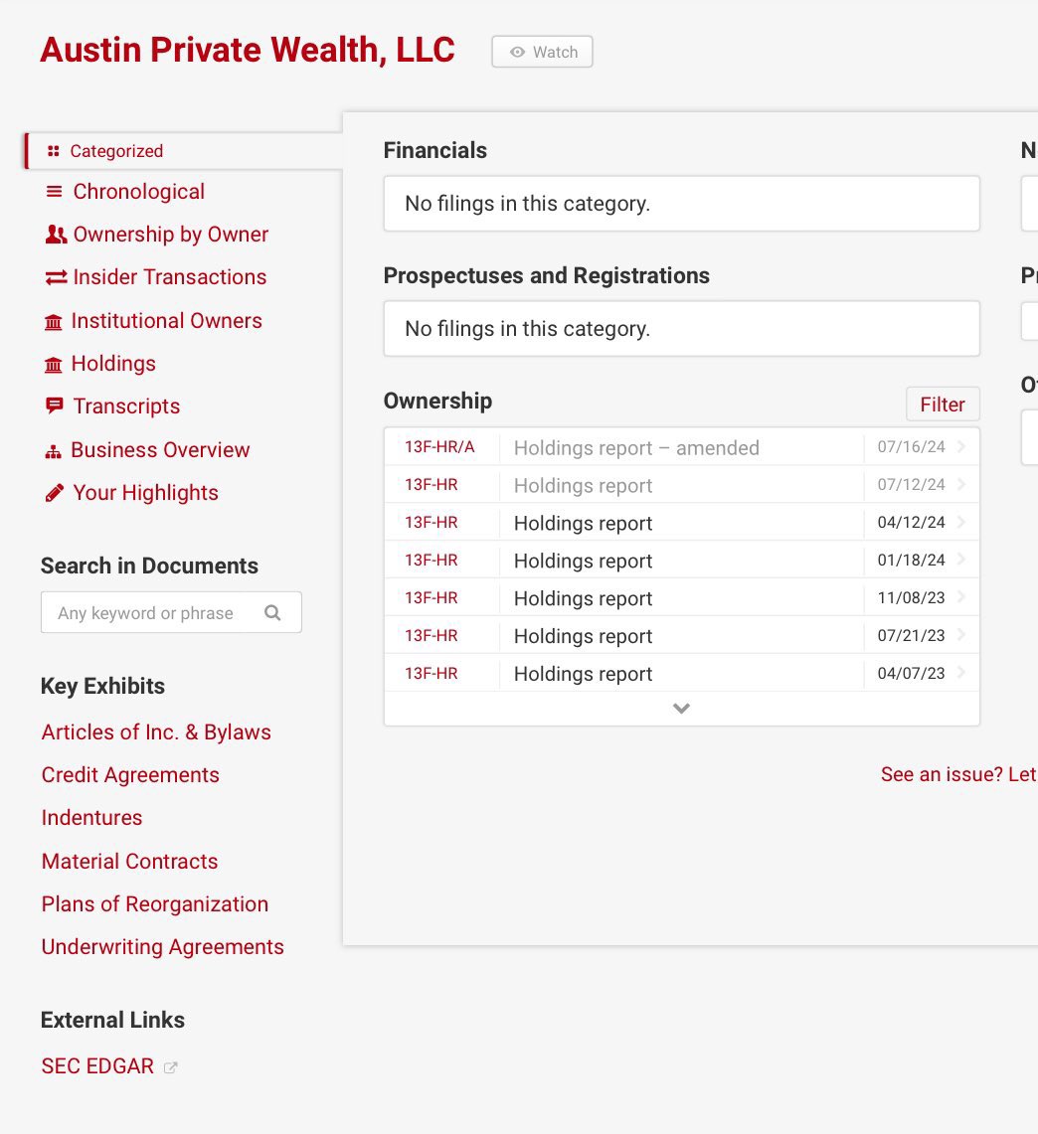Screen dimensions: 1038x1134
Task: Click the Holdings bank icon
Action: pos(54,365)
